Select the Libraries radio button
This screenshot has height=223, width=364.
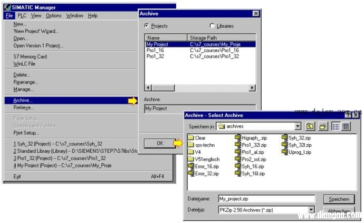pos(213,25)
